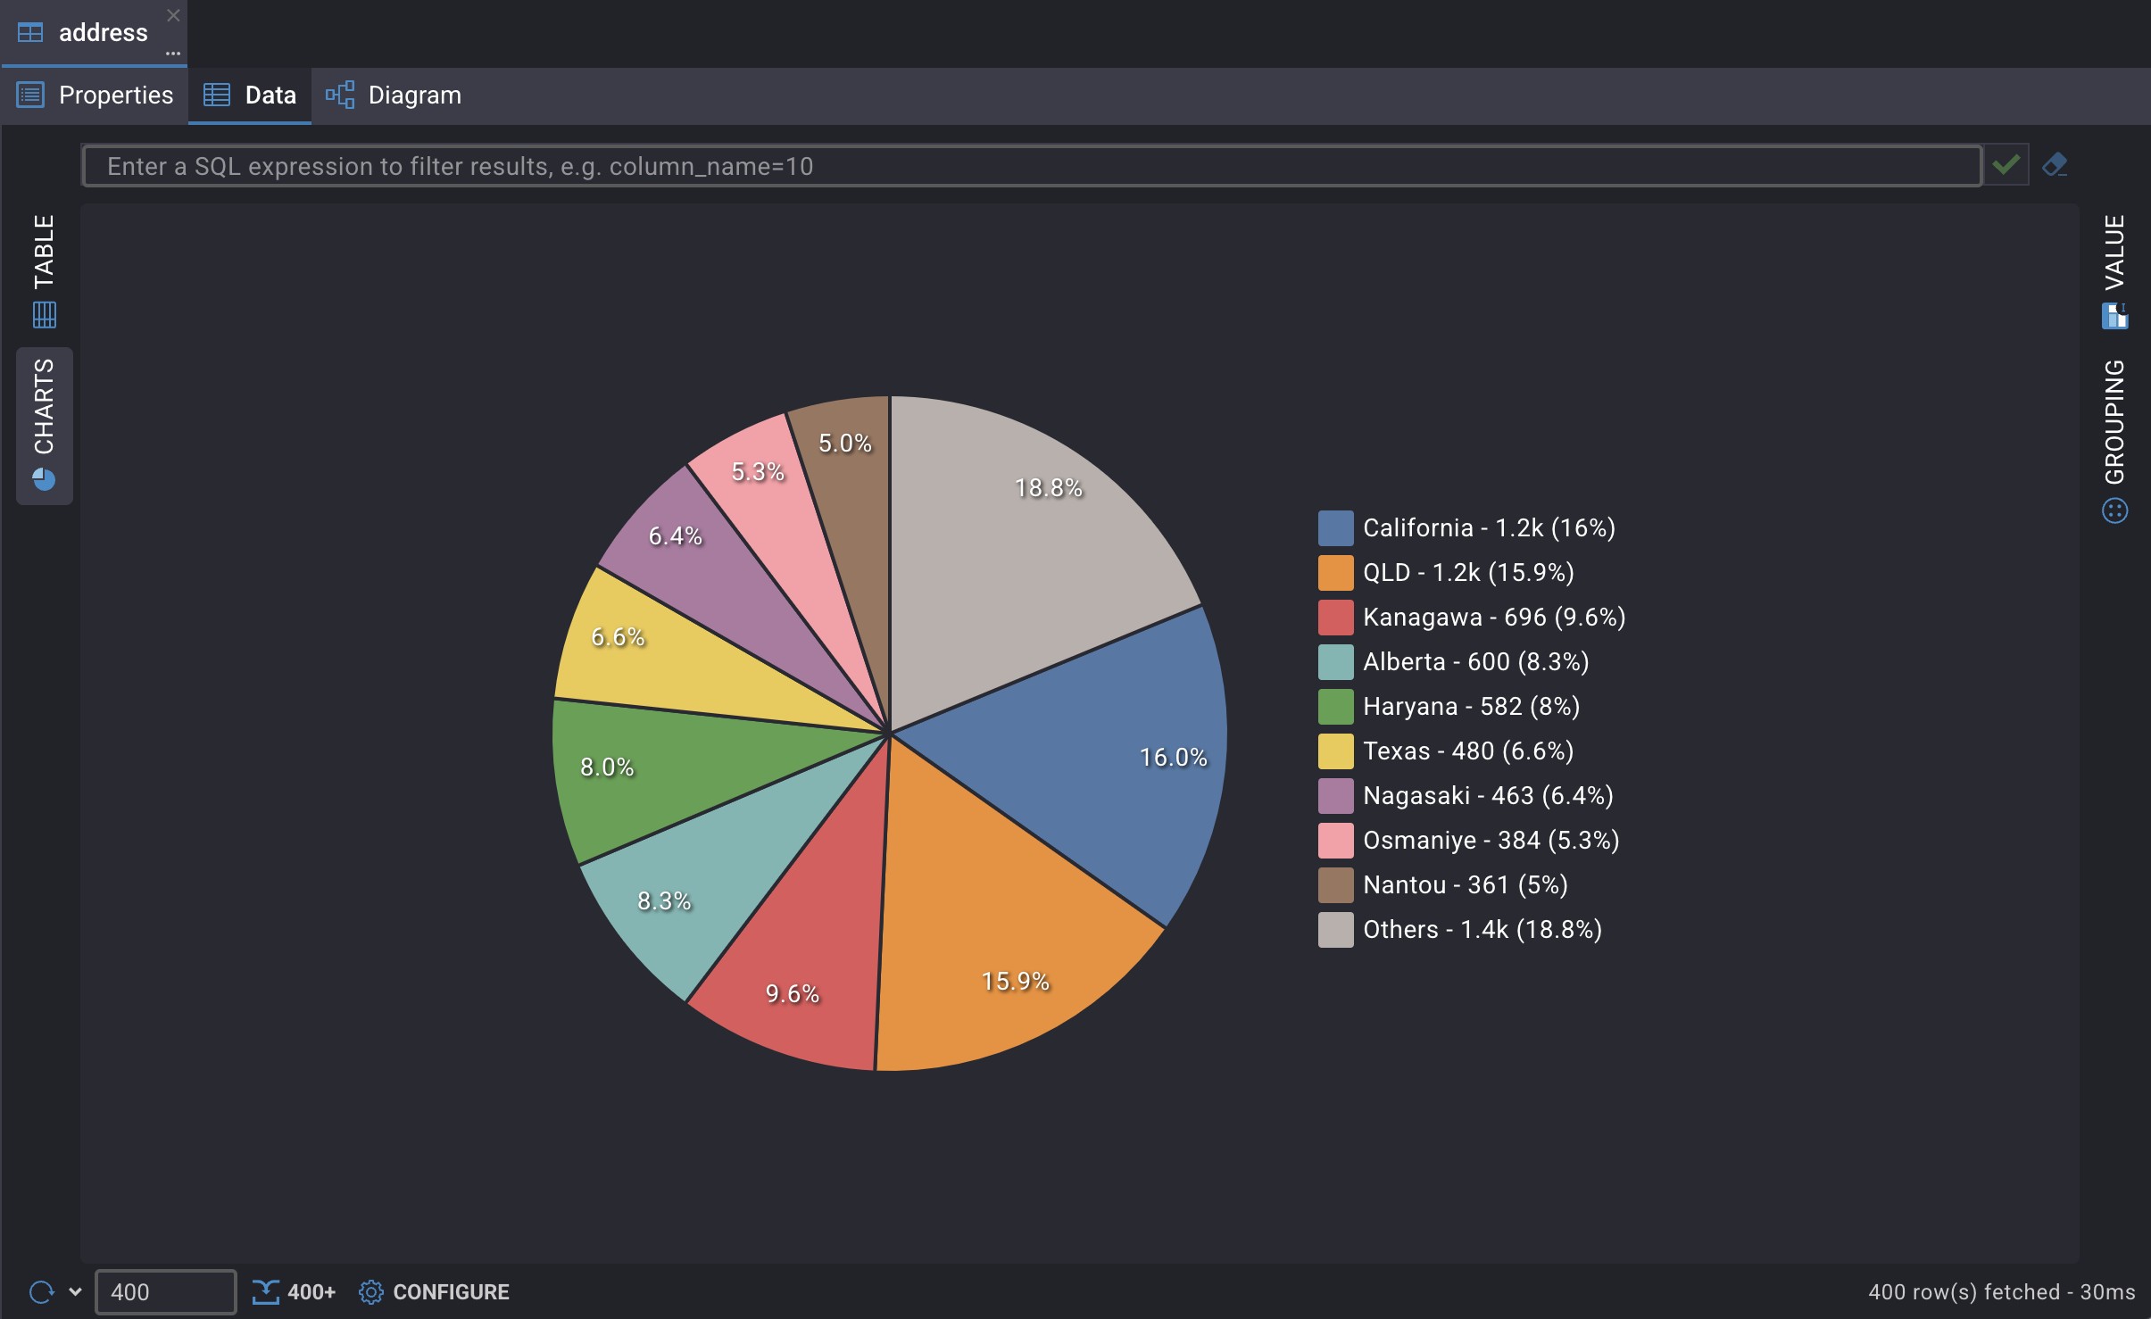Click the apply filter checkmark icon
The height and width of the screenshot is (1319, 2151).
pos(2006,165)
